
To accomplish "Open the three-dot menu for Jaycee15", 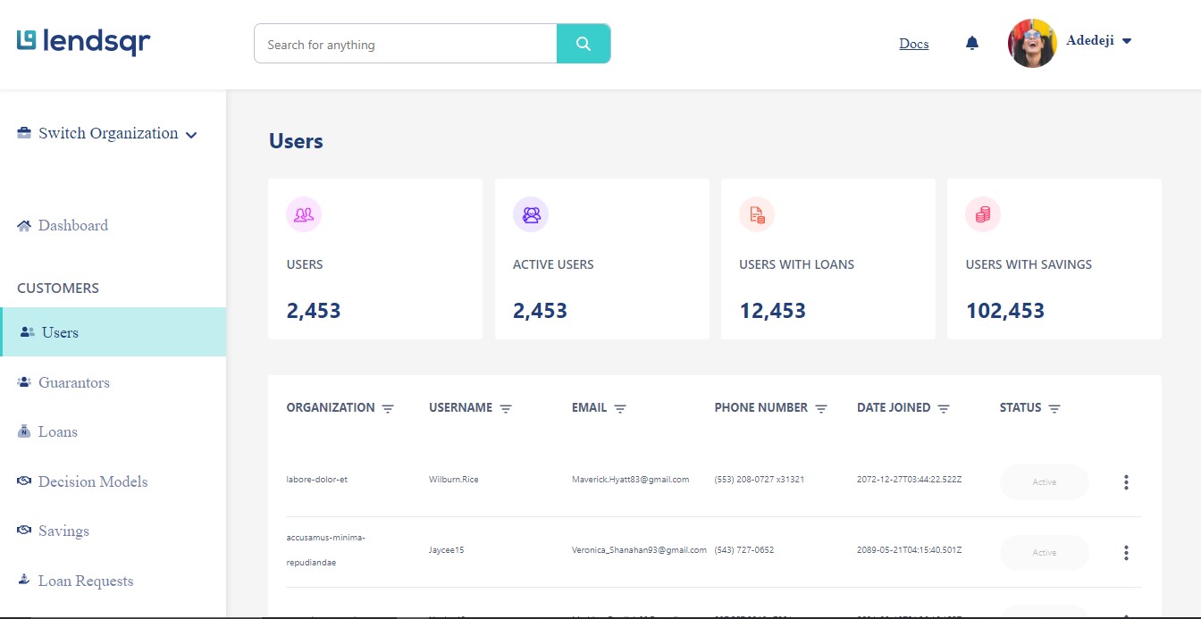I will pos(1126,553).
